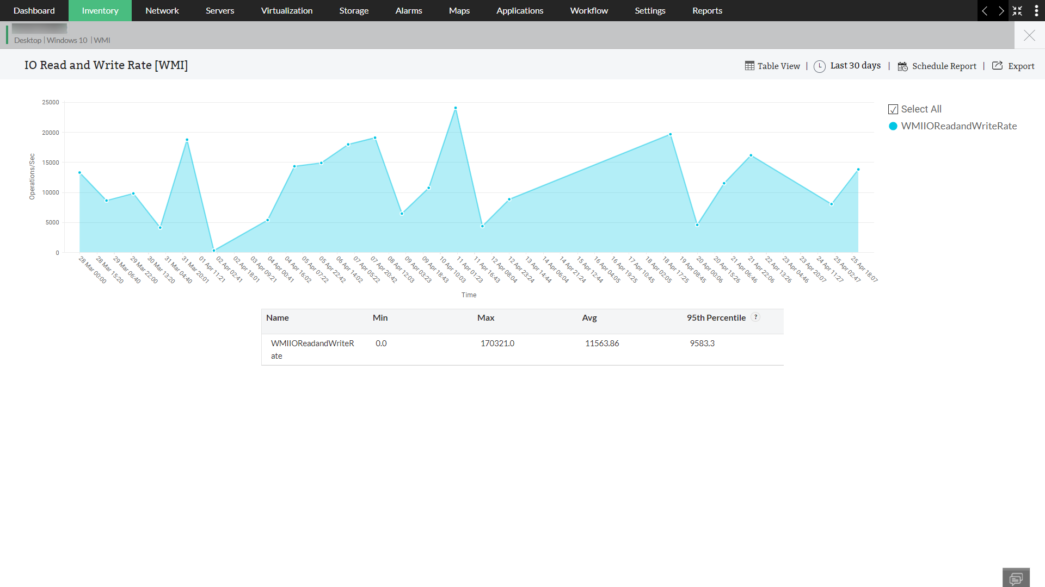1045x587 pixels.
Task: Click the Schedule Report link
Action: 944,66
